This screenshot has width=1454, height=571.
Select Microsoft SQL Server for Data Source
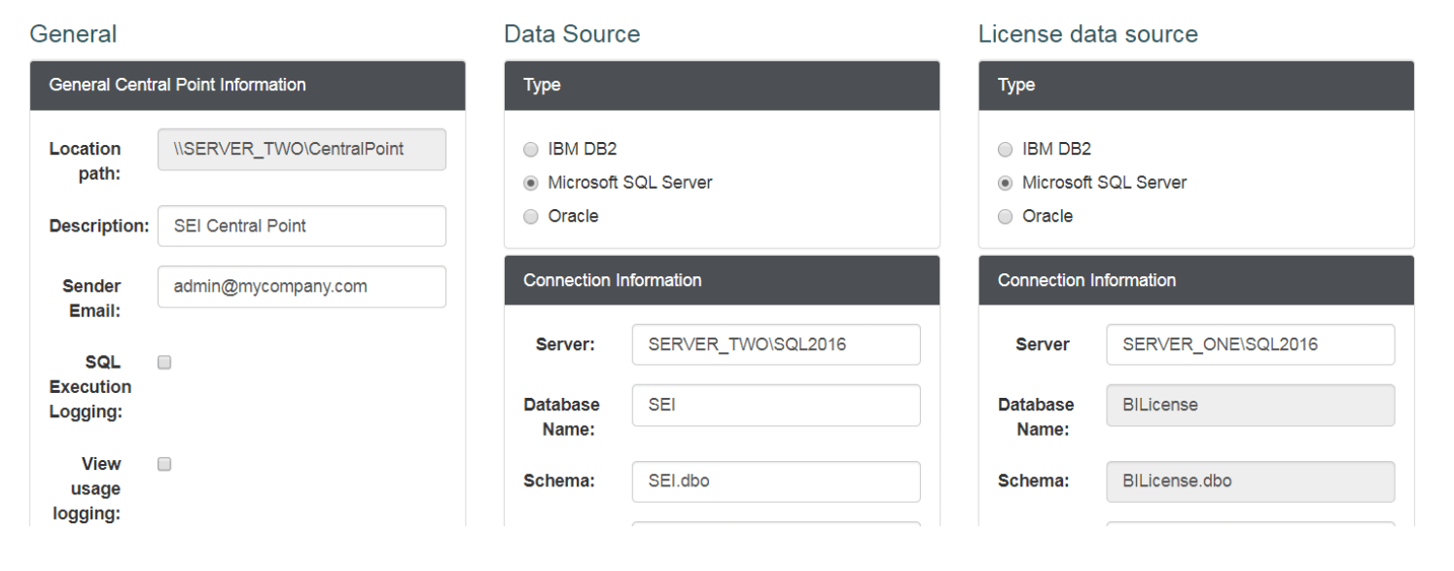[530, 183]
